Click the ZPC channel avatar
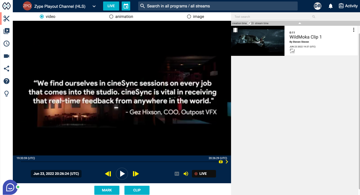This screenshot has width=360, height=195. click(x=27, y=6)
